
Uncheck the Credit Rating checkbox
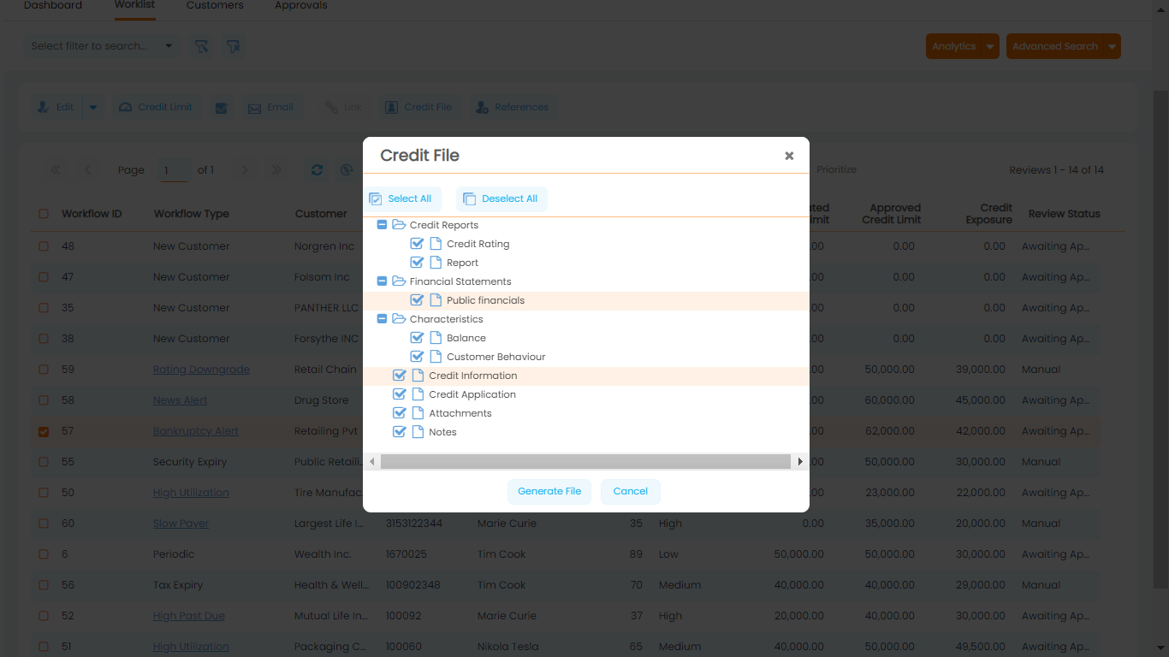point(418,244)
